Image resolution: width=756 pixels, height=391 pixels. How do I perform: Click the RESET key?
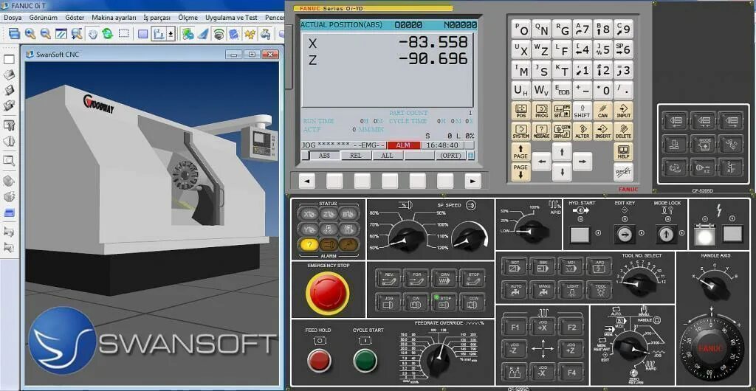[623, 172]
